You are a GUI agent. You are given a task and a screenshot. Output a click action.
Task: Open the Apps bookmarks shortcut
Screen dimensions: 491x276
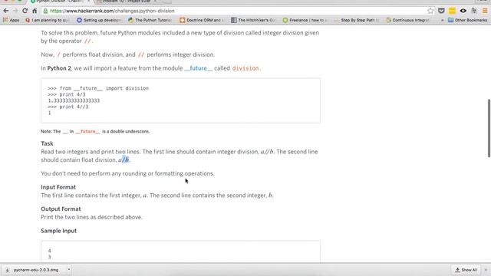pyautogui.click(x=11, y=20)
